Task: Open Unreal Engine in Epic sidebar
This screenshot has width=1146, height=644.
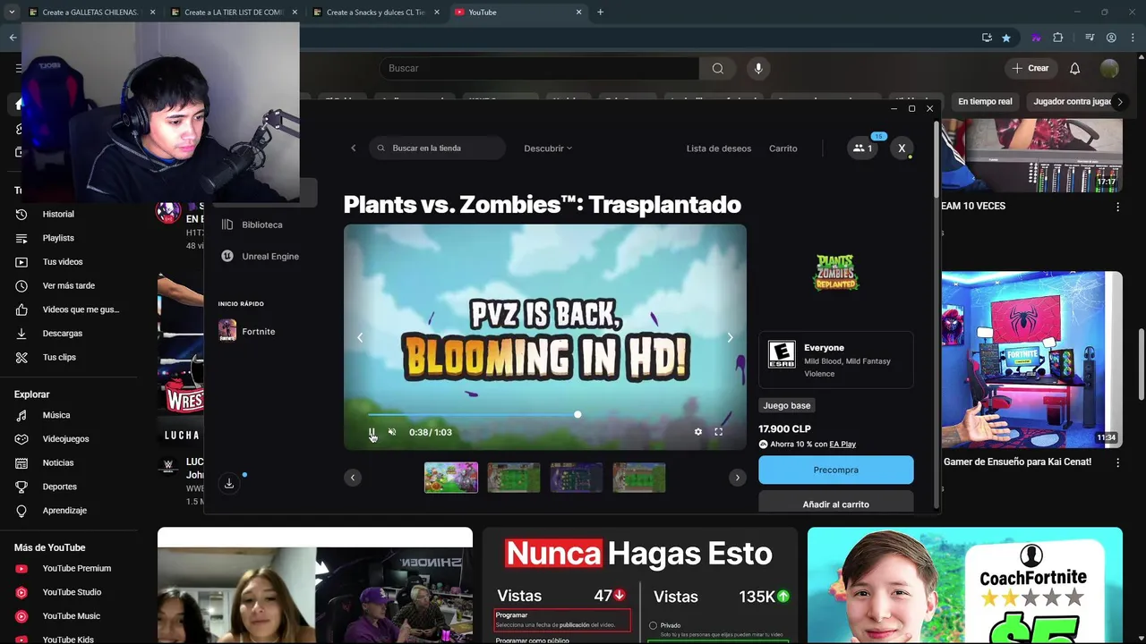Action: 261,256
